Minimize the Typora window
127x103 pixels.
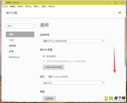pos(109,3)
